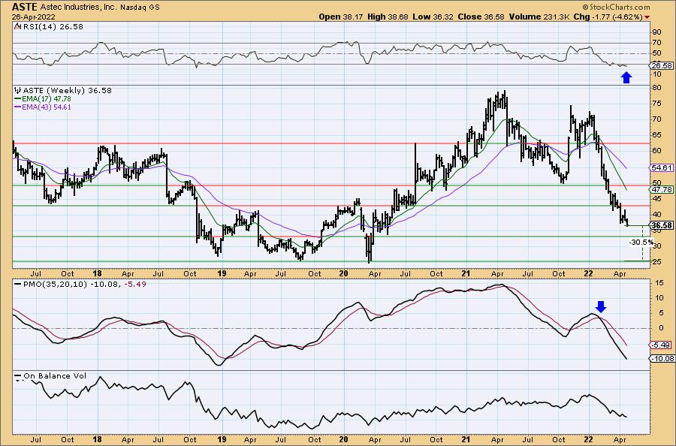Click the 47.78 price tag on the right axis
676x446 pixels.
pos(661,190)
